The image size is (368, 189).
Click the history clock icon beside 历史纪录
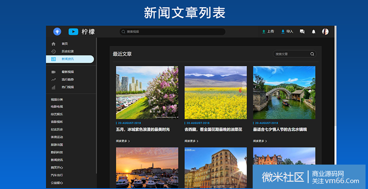pos(53,51)
